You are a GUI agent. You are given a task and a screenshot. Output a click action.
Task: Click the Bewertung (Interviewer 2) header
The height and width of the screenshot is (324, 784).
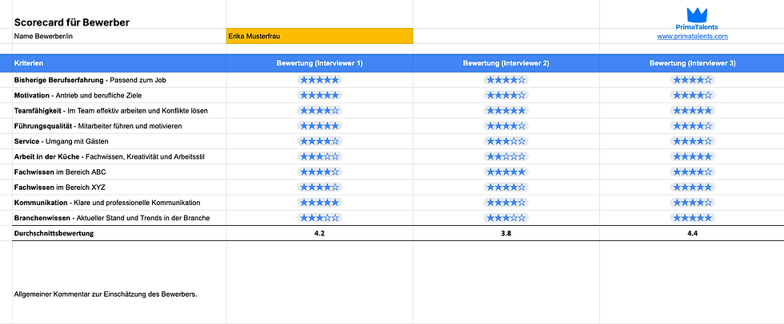pyautogui.click(x=506, y=64)
